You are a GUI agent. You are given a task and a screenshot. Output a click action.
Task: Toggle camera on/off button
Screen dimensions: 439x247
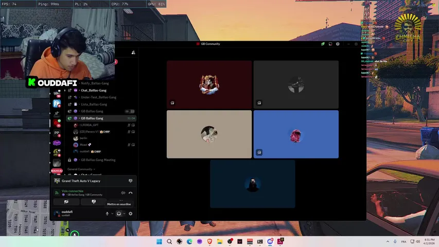[66, 202]
